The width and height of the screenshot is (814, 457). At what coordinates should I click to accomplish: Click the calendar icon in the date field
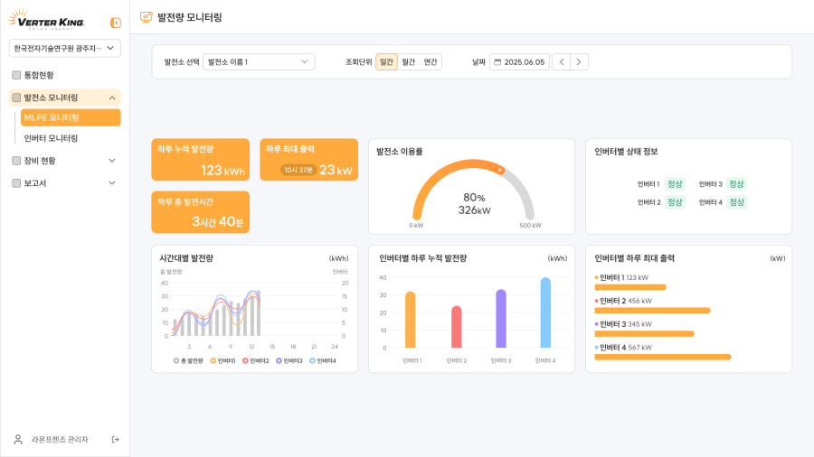point(497,62)
